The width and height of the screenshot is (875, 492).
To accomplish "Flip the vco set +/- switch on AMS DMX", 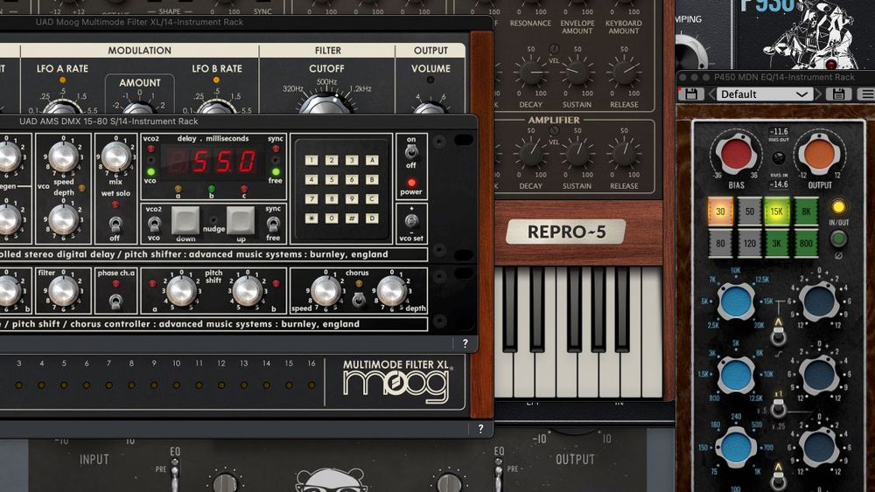I will [411, 220].
